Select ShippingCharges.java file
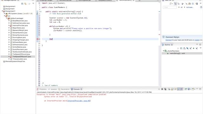Screen dimensions: 203x114 tap(20, 40)
